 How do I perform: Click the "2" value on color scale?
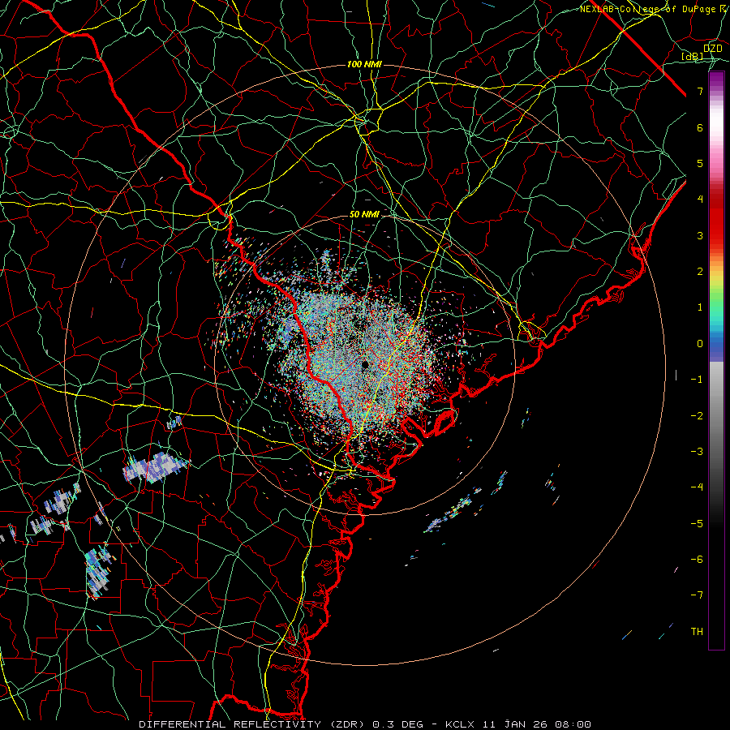(700, 272)
